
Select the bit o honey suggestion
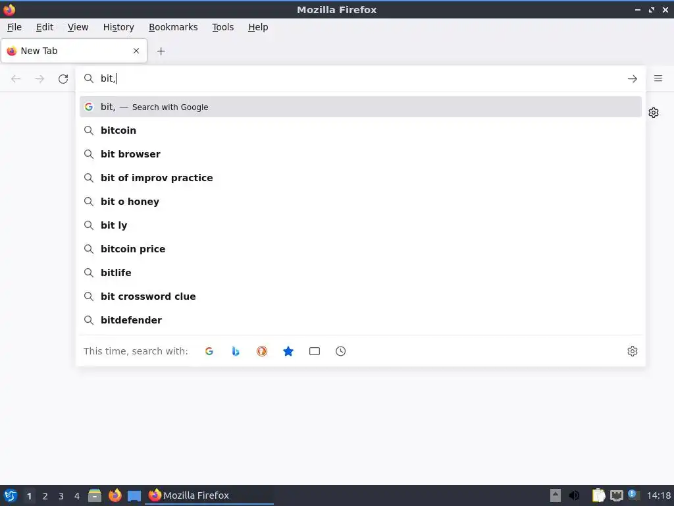[x=360, y=202]
